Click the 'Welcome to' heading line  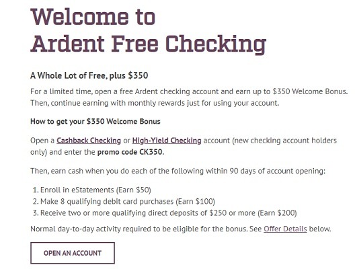click(93, 17)
